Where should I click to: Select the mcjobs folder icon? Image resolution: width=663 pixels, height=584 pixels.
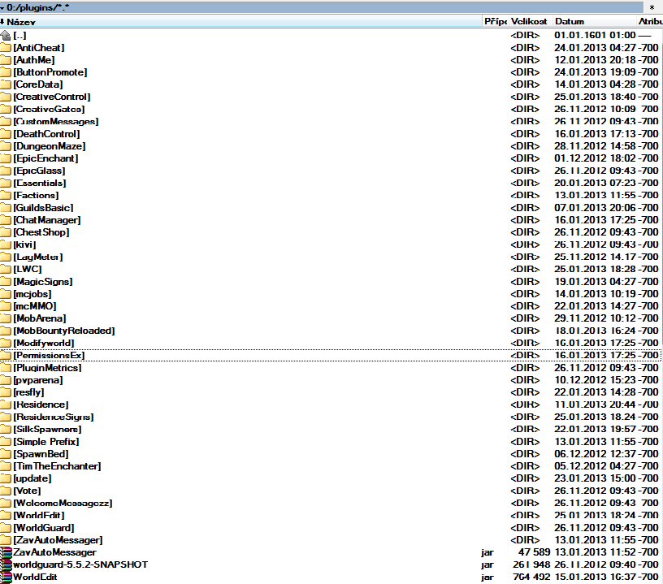pyautogui.click(x=6, y=294)
